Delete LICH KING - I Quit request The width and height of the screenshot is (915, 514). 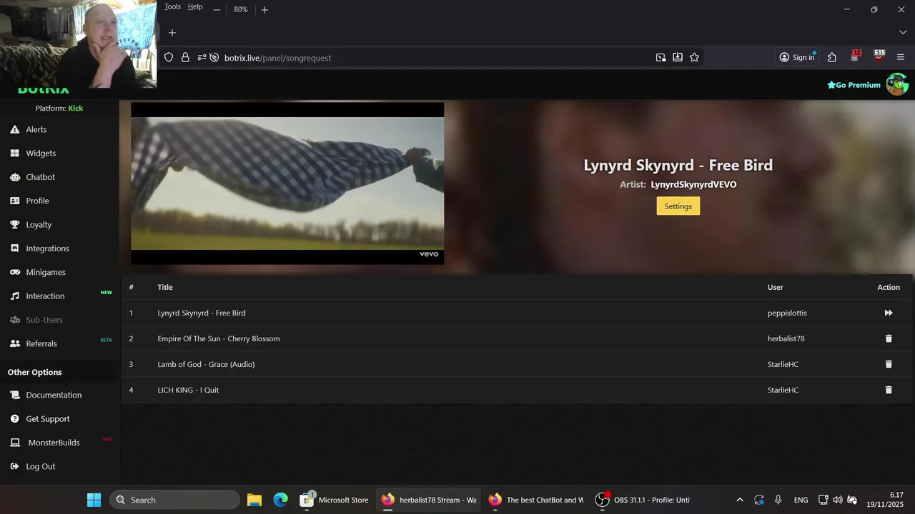click(889, 390)
